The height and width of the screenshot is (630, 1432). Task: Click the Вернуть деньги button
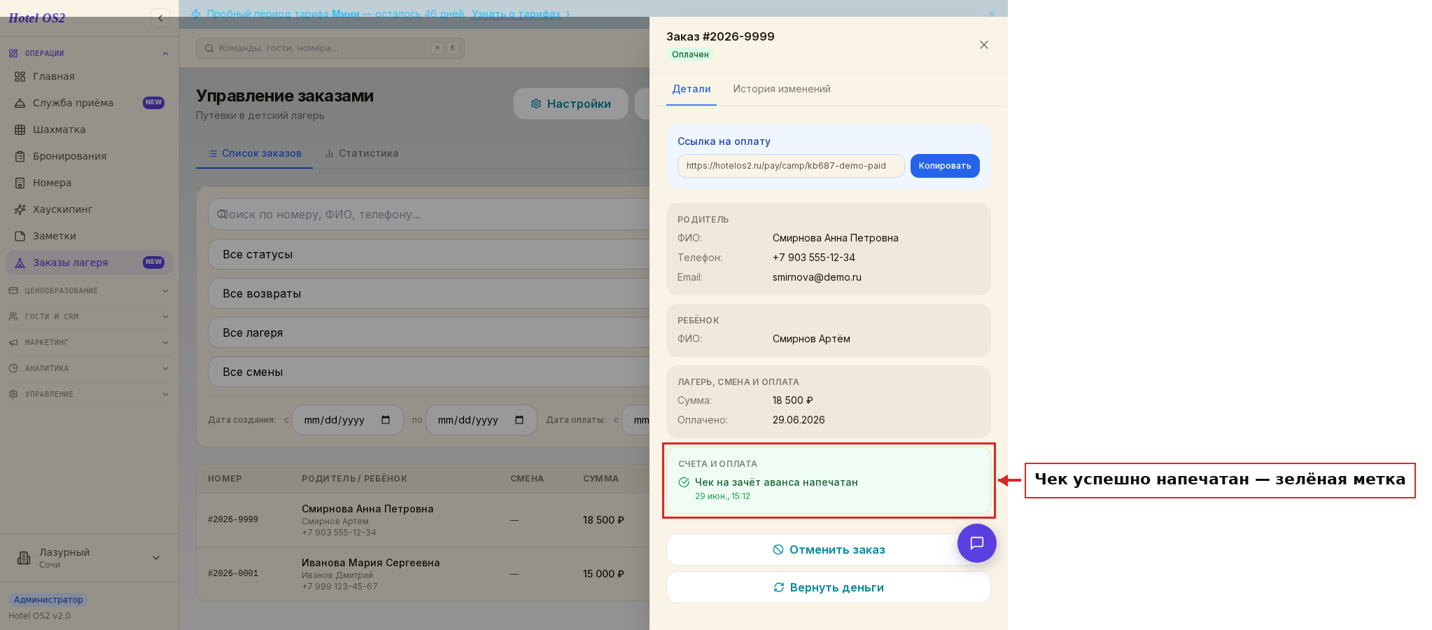[x=829, y=587]
